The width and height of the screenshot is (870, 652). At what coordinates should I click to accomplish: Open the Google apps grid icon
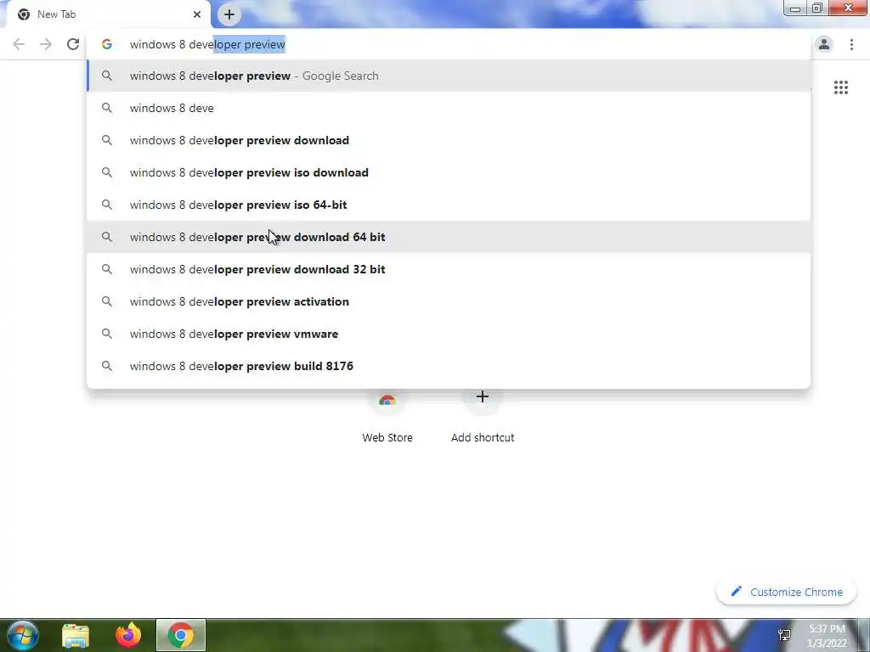tap(840, 87)
